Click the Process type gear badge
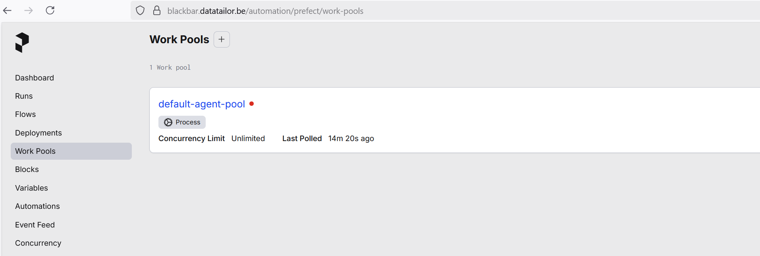This screenshot has width=760, height=256. click(182, 122)
